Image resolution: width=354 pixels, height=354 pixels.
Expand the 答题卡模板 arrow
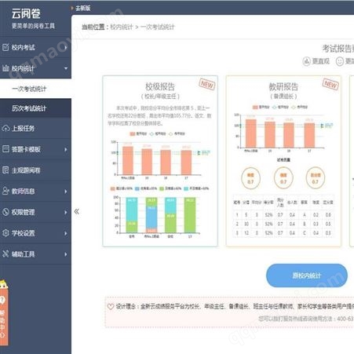coord(66,149)
